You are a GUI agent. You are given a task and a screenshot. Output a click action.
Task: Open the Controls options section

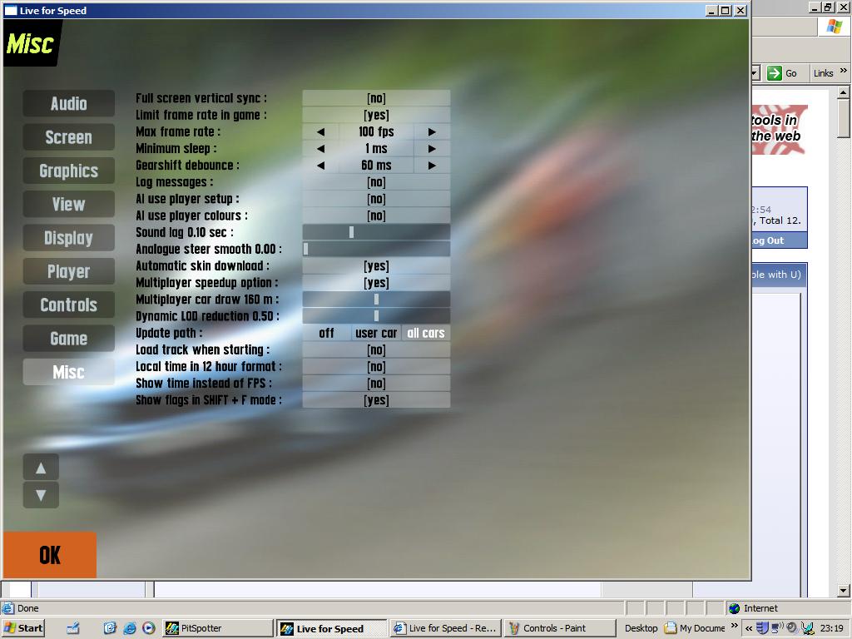point(68,305)
